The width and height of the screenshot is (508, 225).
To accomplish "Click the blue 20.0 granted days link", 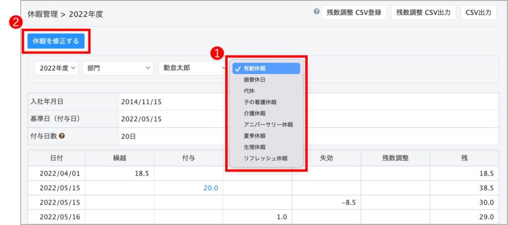I will [x=211, y=188].
